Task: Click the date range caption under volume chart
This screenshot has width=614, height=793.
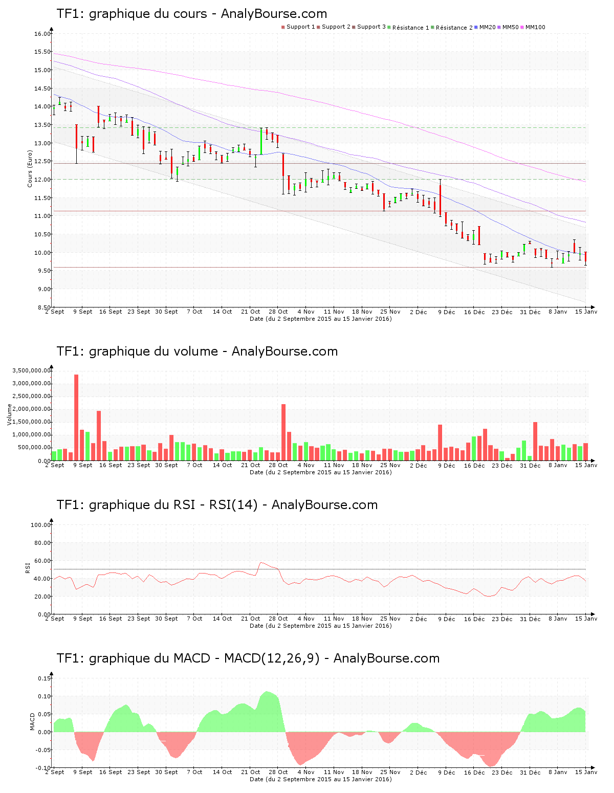Action: coord(321,472)
